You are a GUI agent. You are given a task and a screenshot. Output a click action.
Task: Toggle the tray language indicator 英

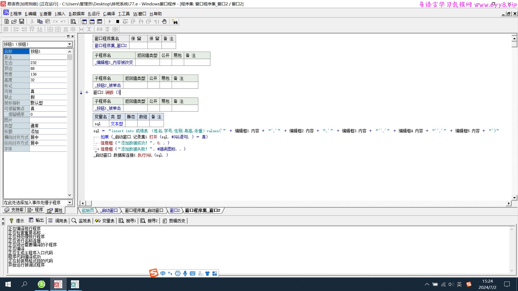[x=459, y=284]
